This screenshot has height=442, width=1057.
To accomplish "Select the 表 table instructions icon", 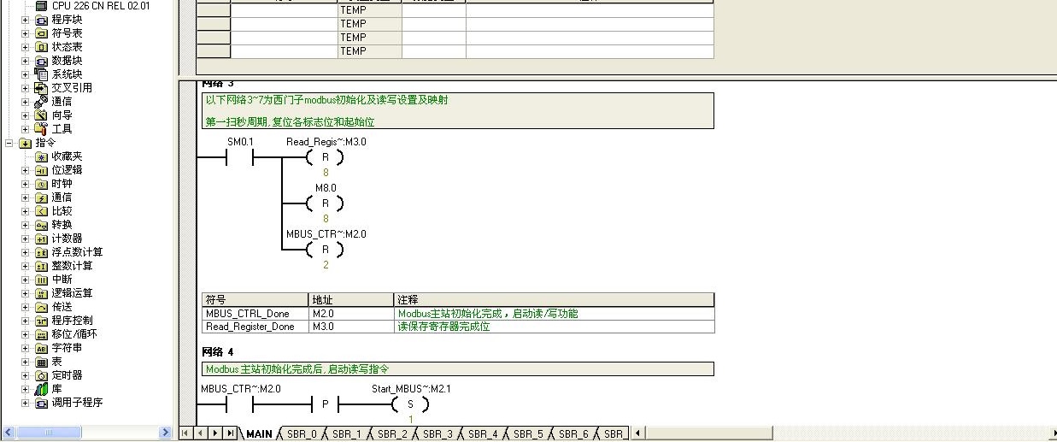I will tap(41, 362).
